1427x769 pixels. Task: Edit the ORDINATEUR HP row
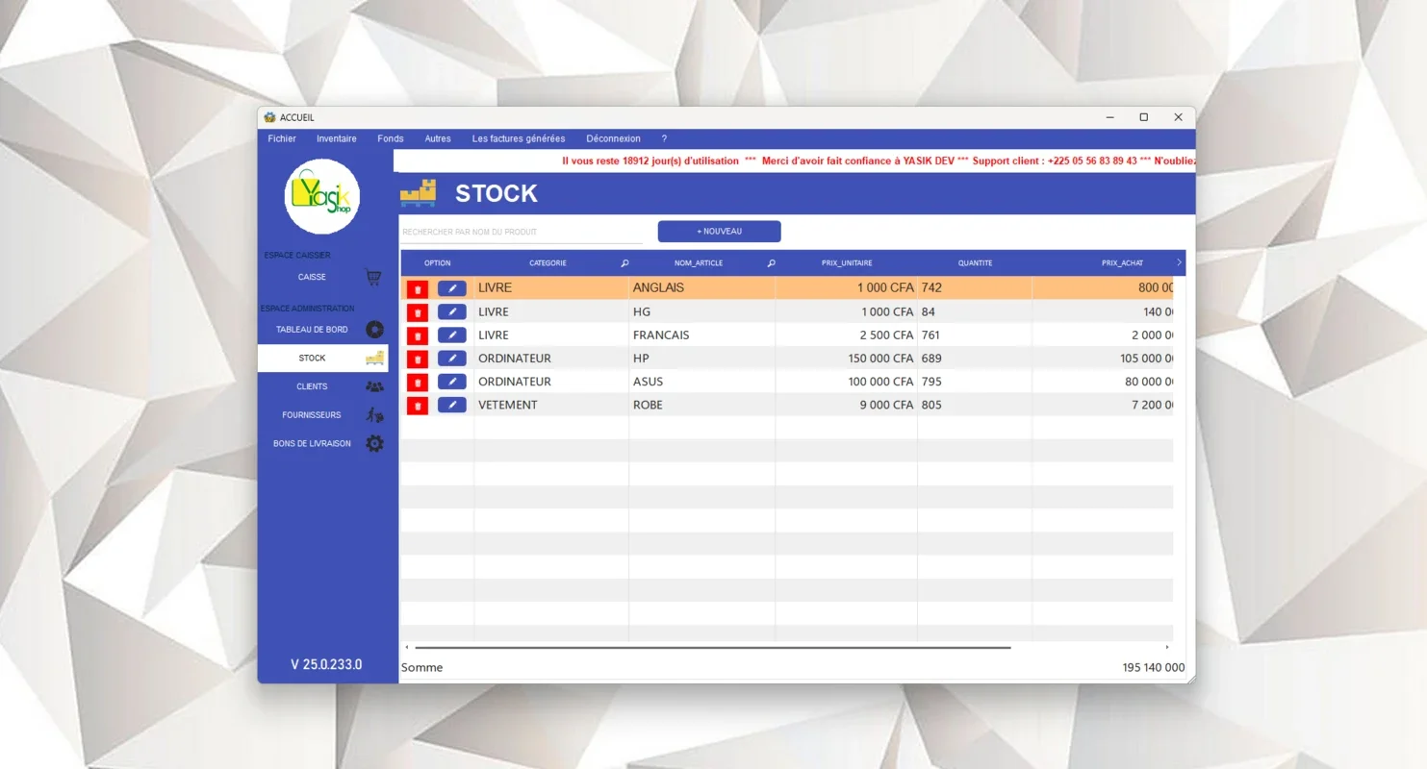[452, 359]
